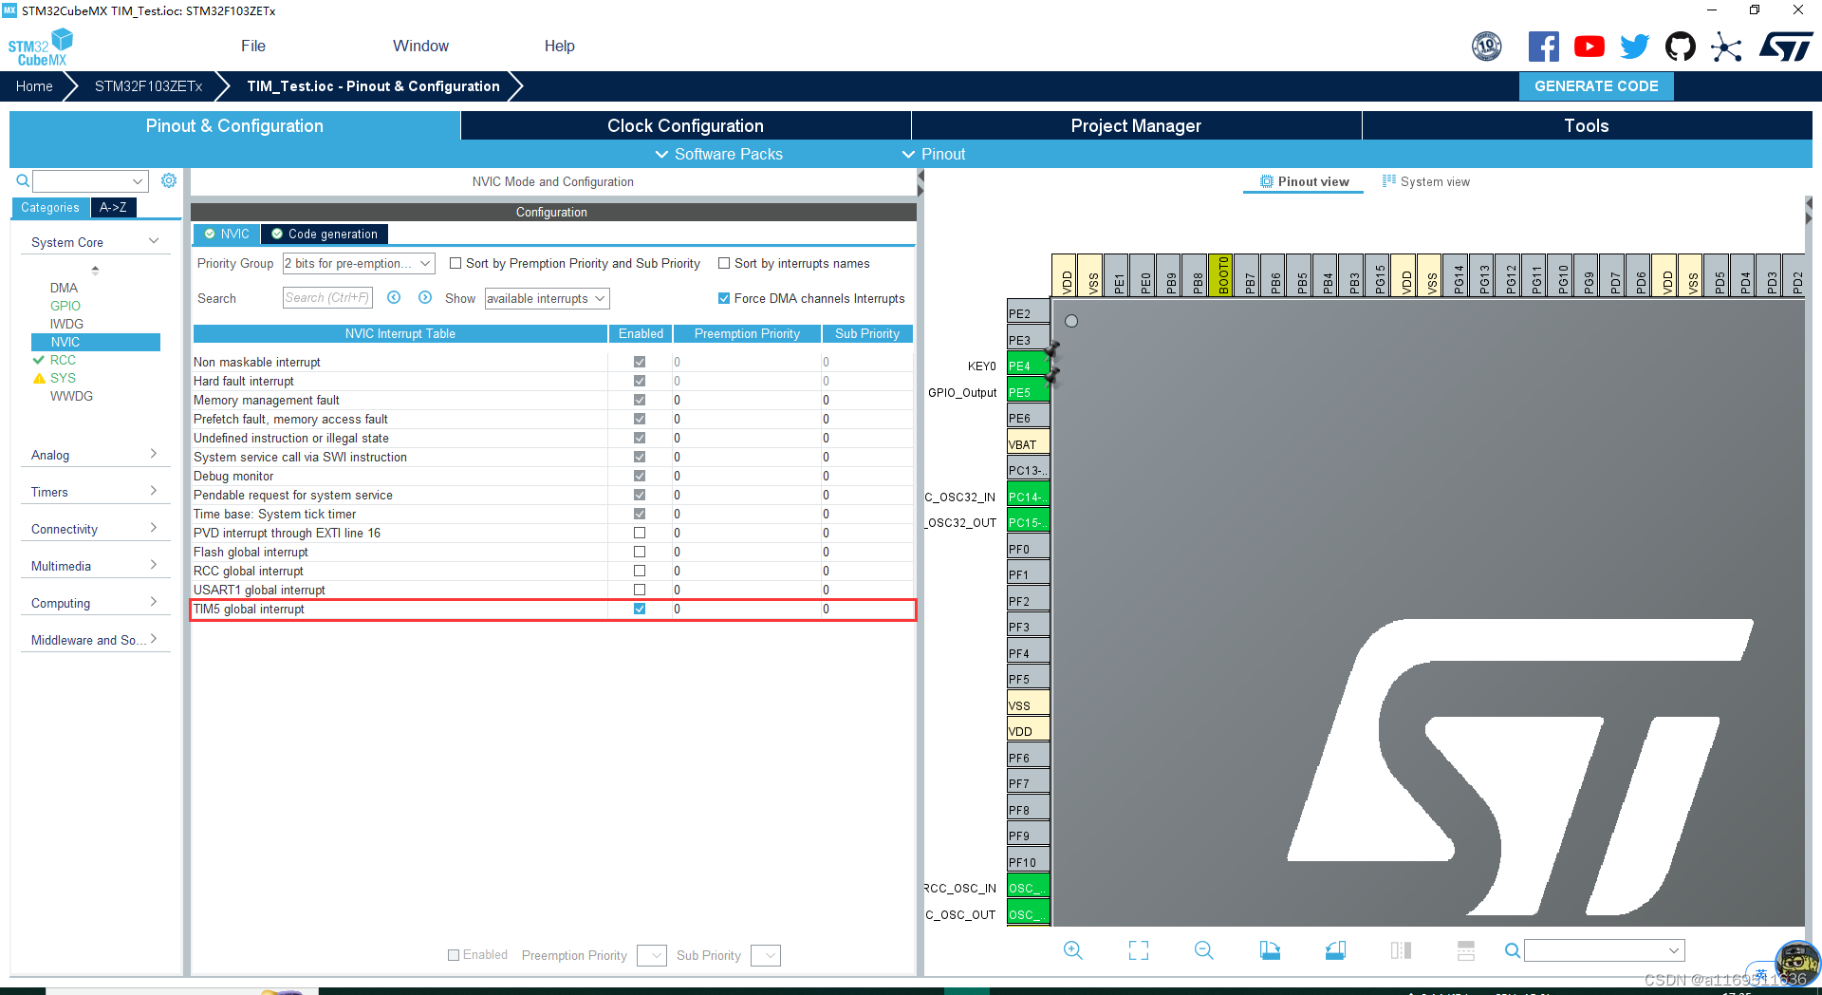Toggle the vertical split view icon

(1401, 950)
